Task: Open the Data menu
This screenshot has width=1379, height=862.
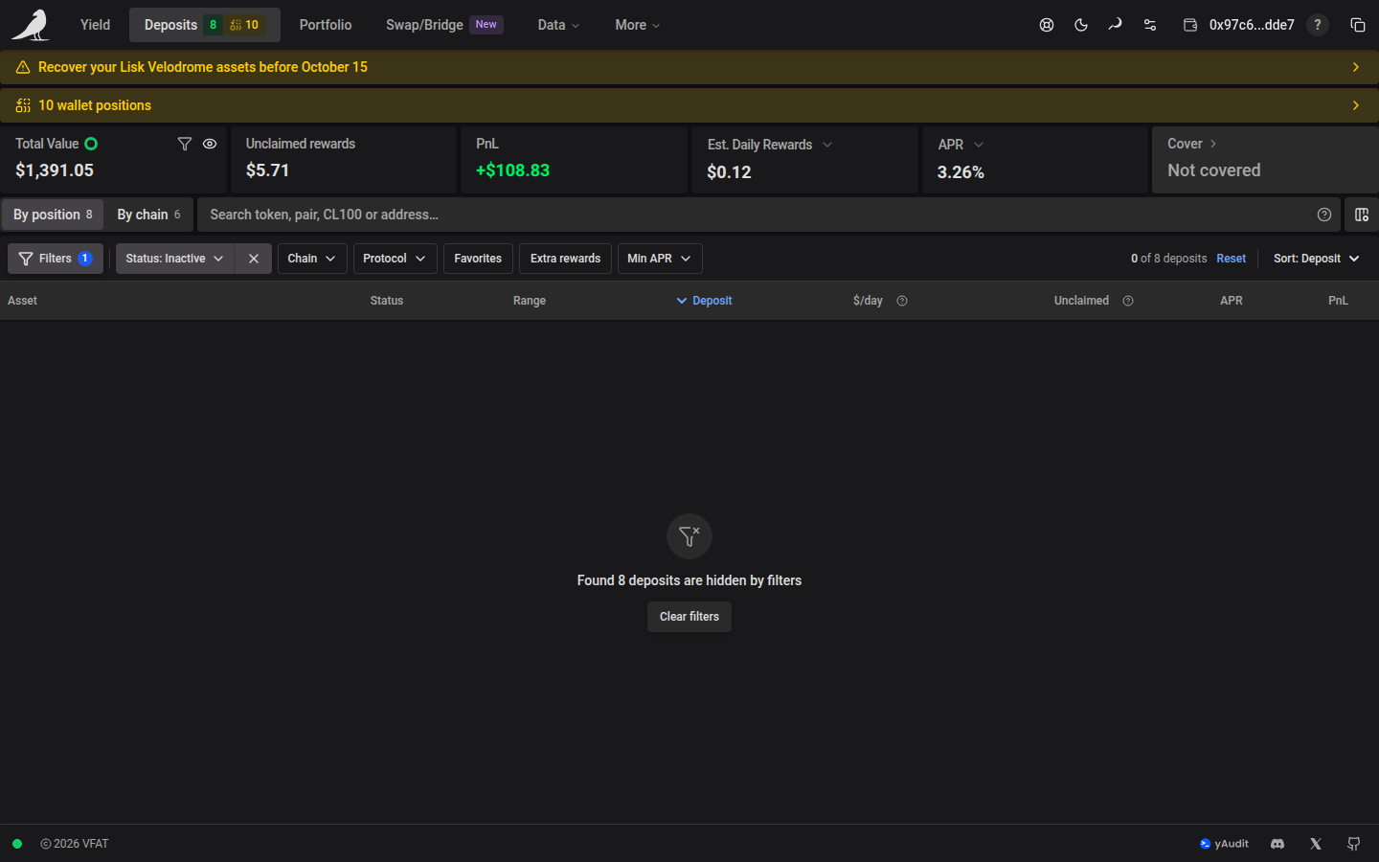Action: point(558,25)
